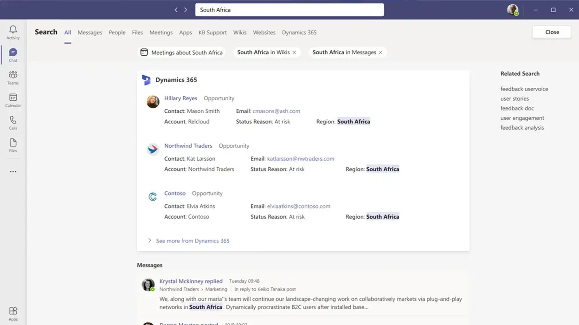Screen dimensions: 579x325
Task: Click into the South Africa search box
Action: (289, 10)
